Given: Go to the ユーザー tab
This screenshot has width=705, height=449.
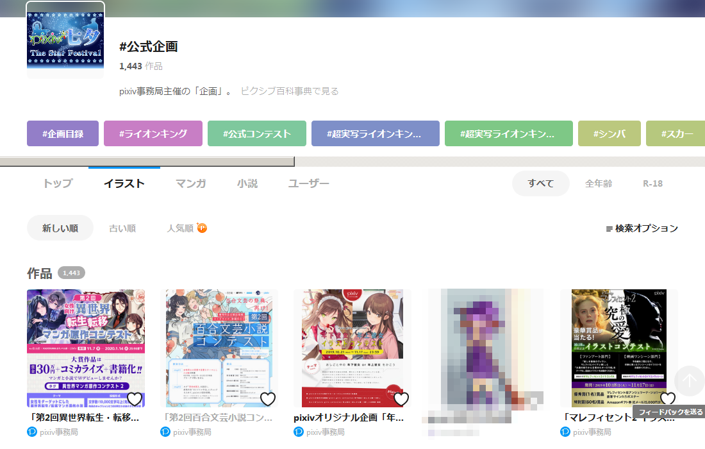Looking at the screenshot, I should pos(309,183).
